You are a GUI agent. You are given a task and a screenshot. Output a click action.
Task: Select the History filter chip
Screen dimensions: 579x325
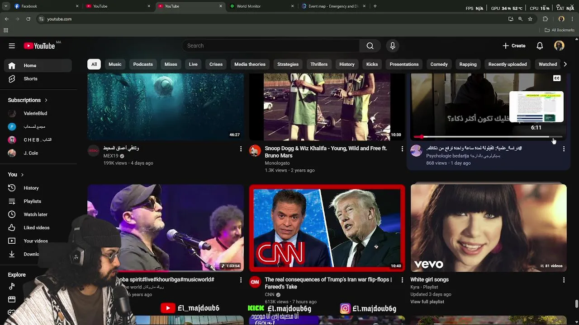pos(347,64)
